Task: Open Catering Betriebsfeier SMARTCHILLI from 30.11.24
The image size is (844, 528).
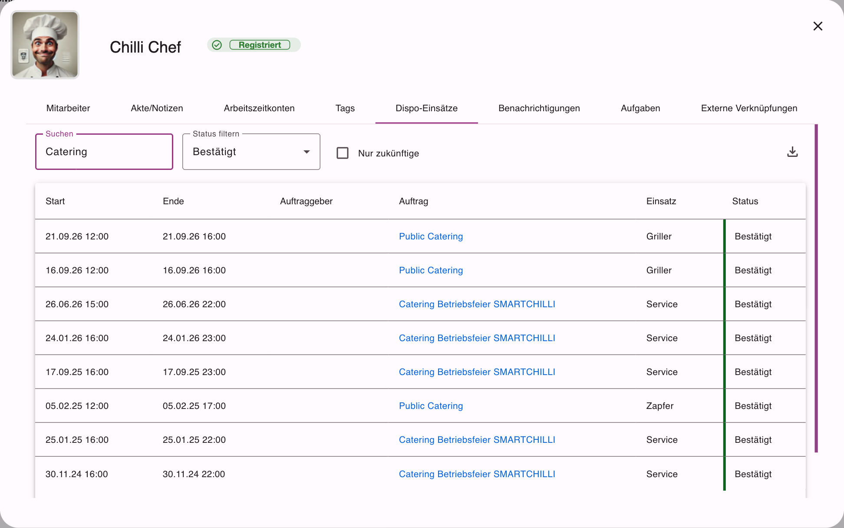Action: pos(477,474)
